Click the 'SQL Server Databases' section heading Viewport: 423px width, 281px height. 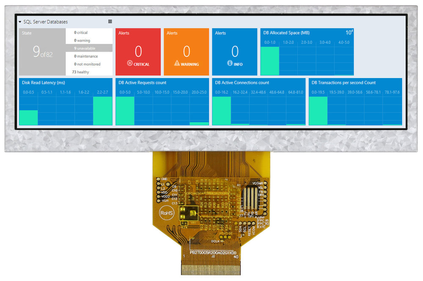point(46,22)
